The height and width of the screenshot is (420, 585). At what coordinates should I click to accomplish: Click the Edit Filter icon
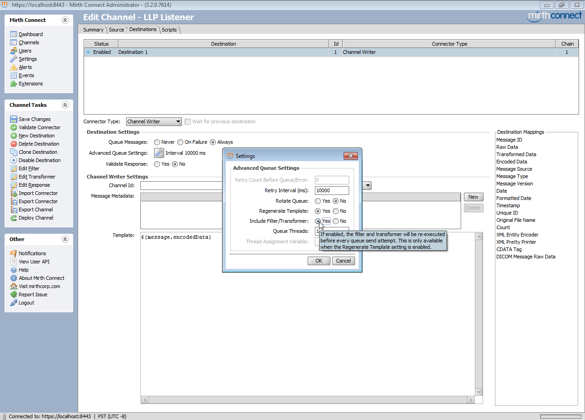click(14, 168)
